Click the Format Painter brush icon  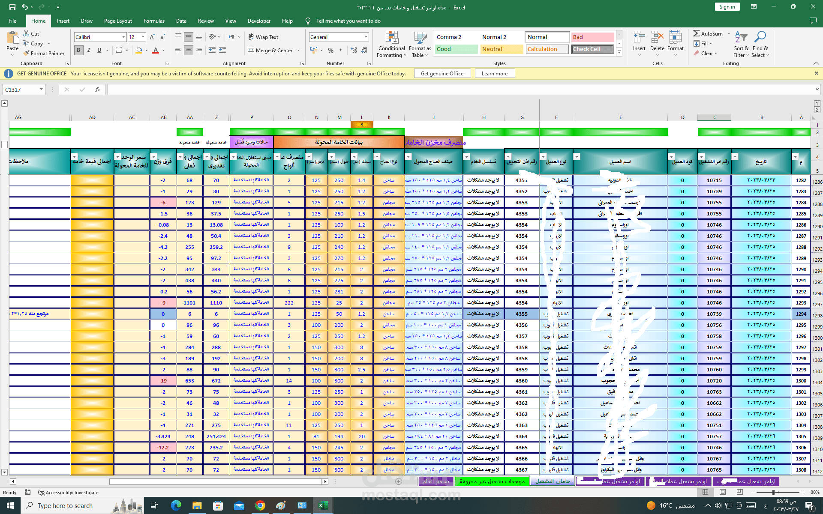coord(27,53)
